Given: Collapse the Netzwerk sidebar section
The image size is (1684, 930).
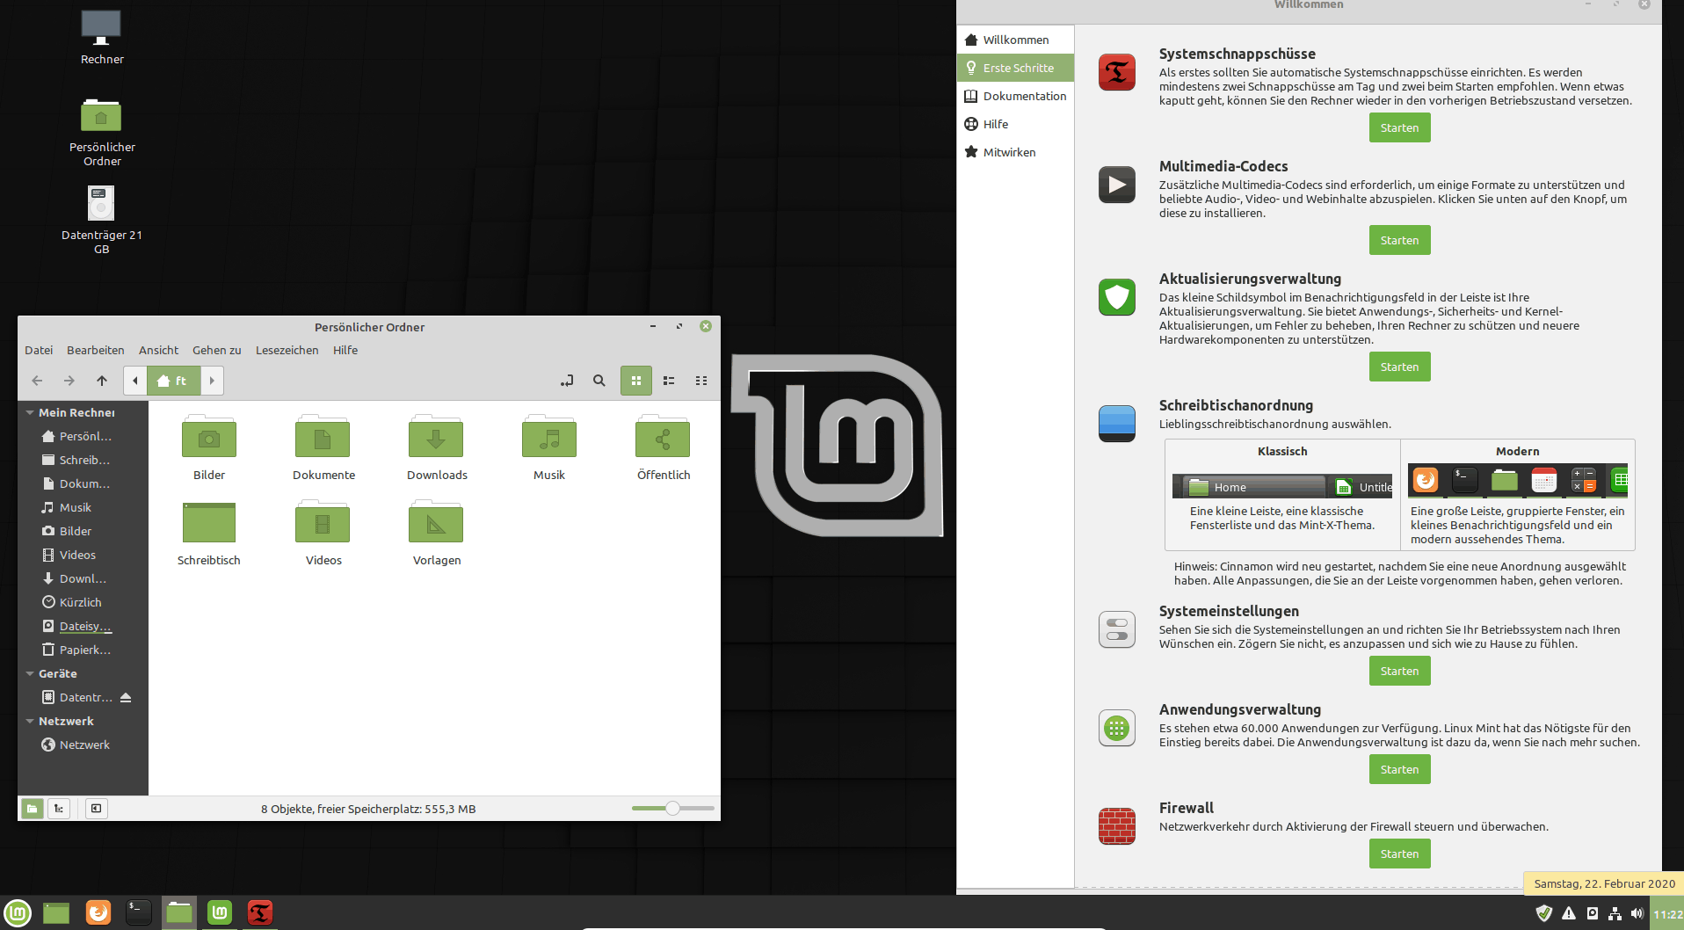Looking at the screenshot, I should tap(30, 721).
